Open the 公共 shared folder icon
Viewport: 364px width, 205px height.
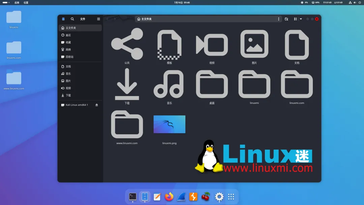127,44
